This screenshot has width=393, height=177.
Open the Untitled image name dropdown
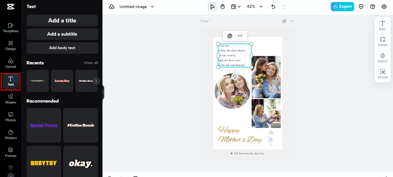pyautogui.click(x=152, y=7)
